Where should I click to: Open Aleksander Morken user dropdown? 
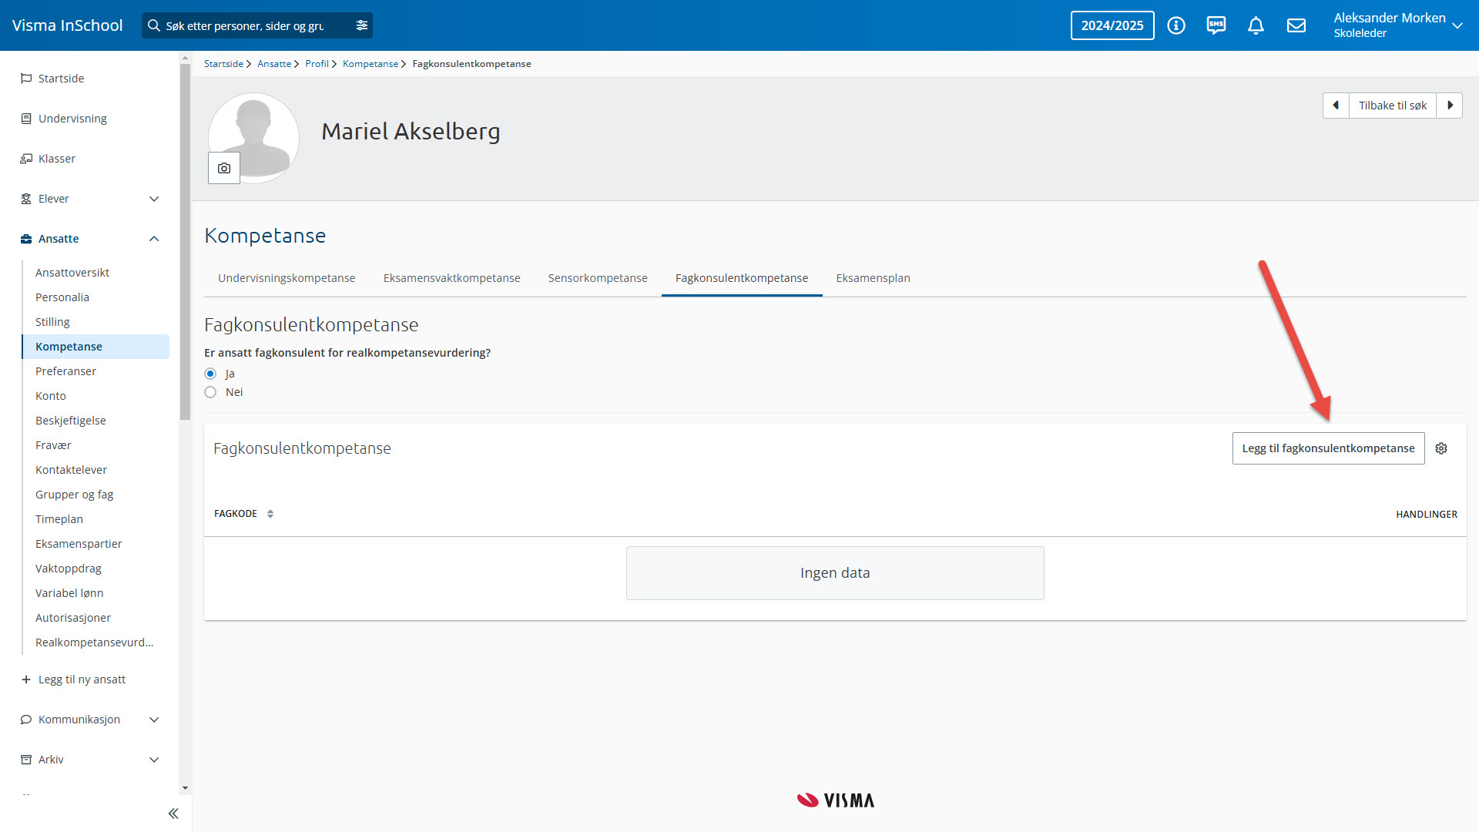pos(1457,25)
